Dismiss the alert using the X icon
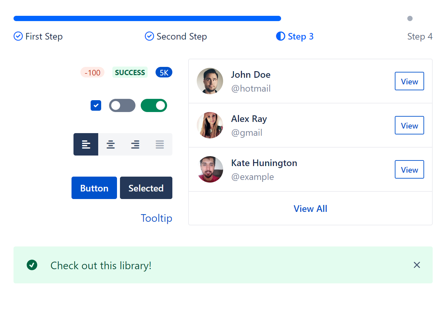The width and height of the screenshot is (435, 315). point(417,265)
